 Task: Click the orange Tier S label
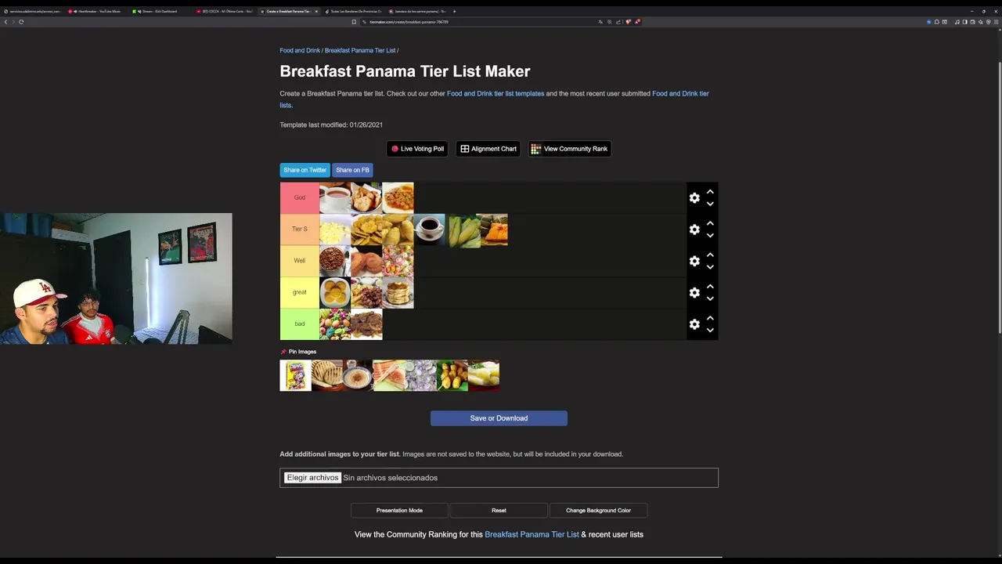[x=300, y=230]
